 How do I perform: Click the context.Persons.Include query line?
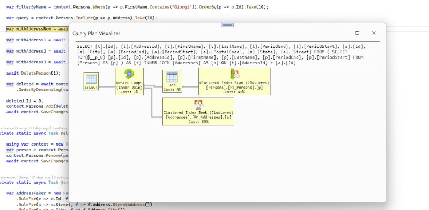82,18
